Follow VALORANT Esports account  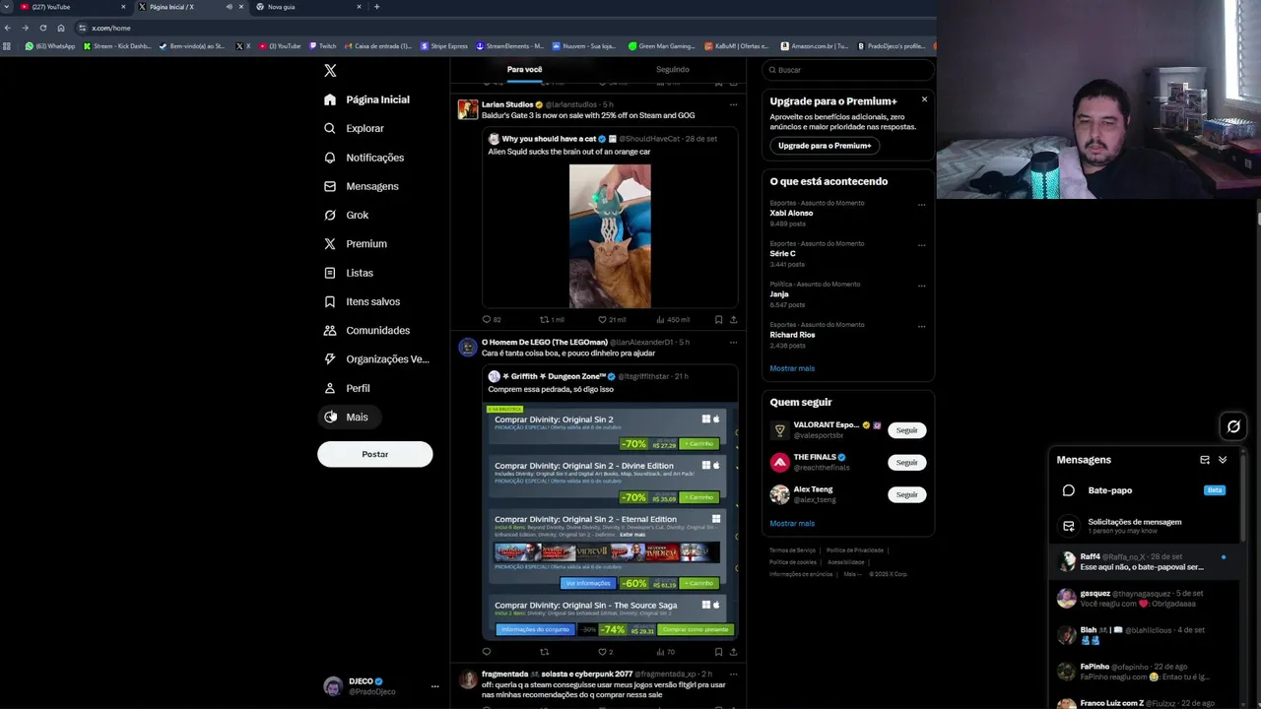point(906,430)
